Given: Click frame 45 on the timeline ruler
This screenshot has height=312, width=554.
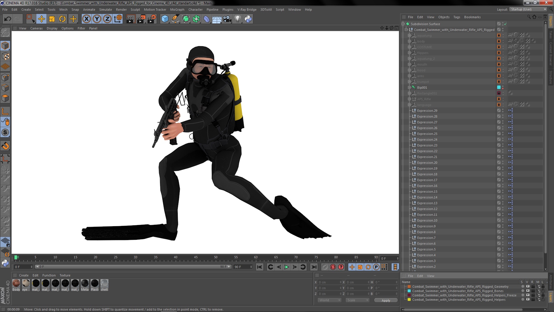Looking at the screenshot, I should point(196,257).
